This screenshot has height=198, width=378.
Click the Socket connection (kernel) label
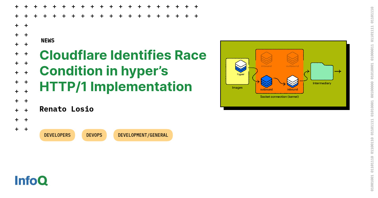[x=279, y=97]
